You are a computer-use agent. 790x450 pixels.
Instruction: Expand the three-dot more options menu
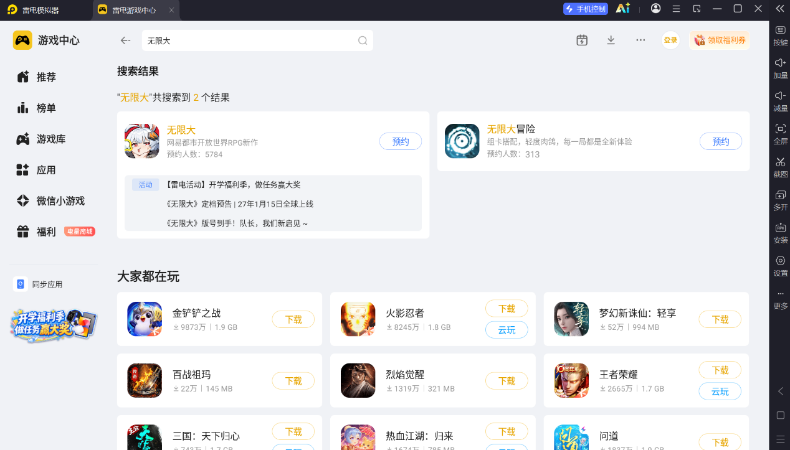640,40
